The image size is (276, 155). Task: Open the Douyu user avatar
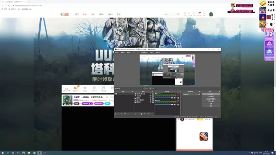point(211,14)
